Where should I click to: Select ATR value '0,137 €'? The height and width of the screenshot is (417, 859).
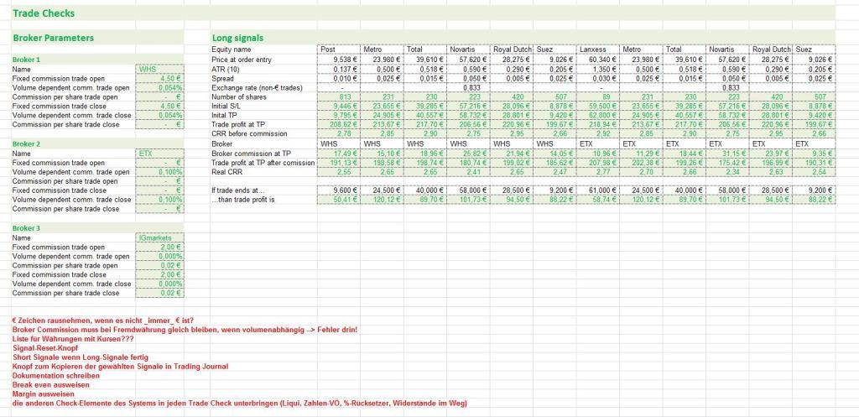point(339,69)
